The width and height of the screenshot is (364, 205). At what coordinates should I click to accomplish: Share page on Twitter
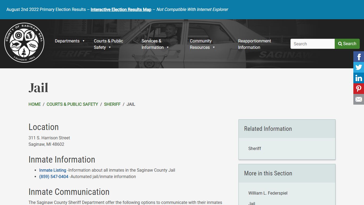point(359,67)
